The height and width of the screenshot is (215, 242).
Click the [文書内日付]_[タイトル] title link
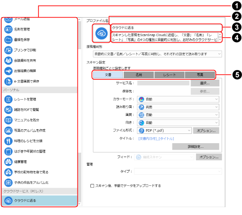point(156,139)
